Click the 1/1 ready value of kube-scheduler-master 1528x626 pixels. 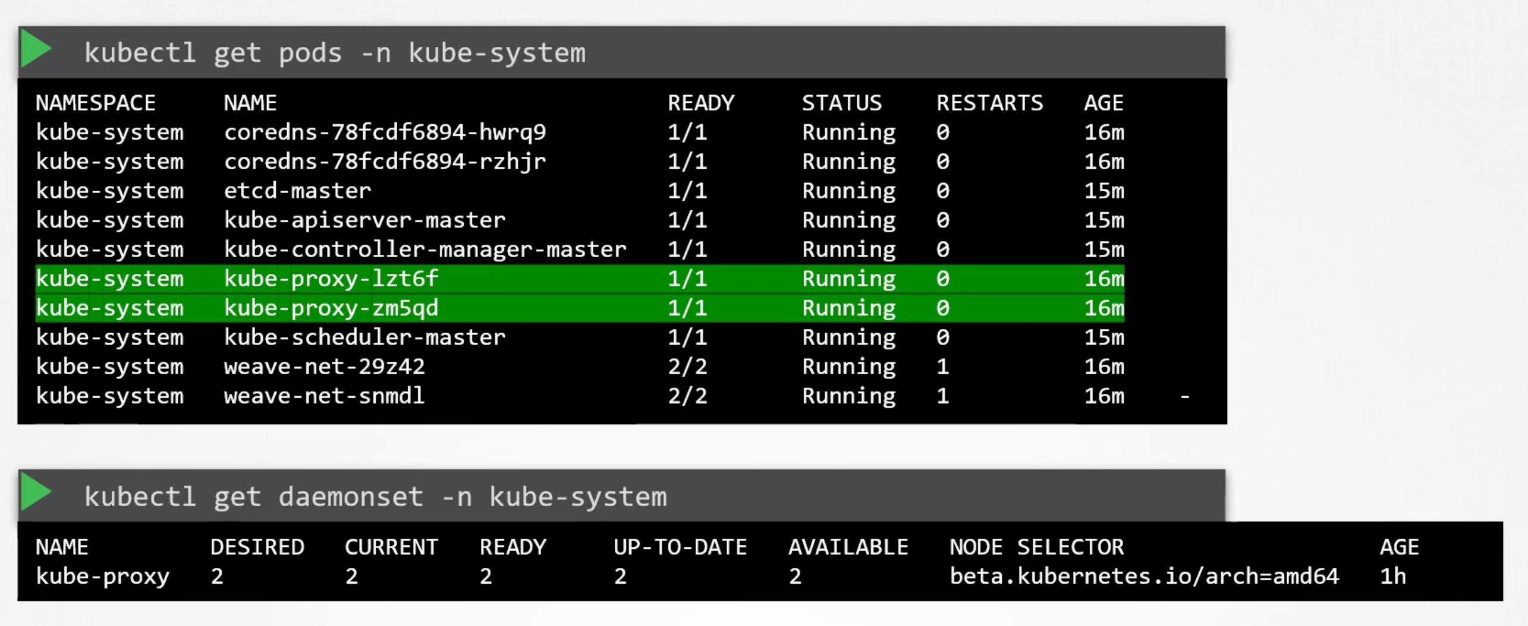pos(687,337)
